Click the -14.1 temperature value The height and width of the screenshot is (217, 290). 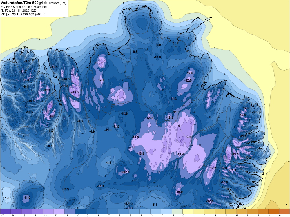pyautogui.click(x=52, y=116)
